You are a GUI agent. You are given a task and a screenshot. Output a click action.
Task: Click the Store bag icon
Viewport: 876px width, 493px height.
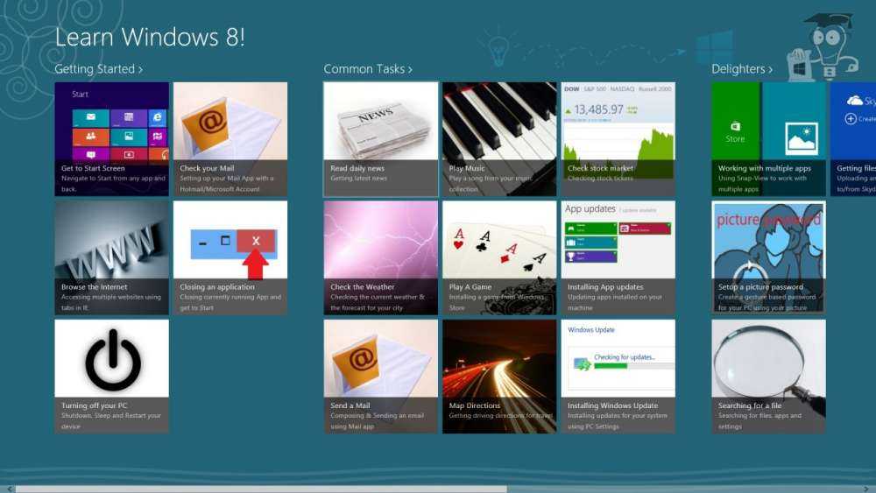(735, 126)
